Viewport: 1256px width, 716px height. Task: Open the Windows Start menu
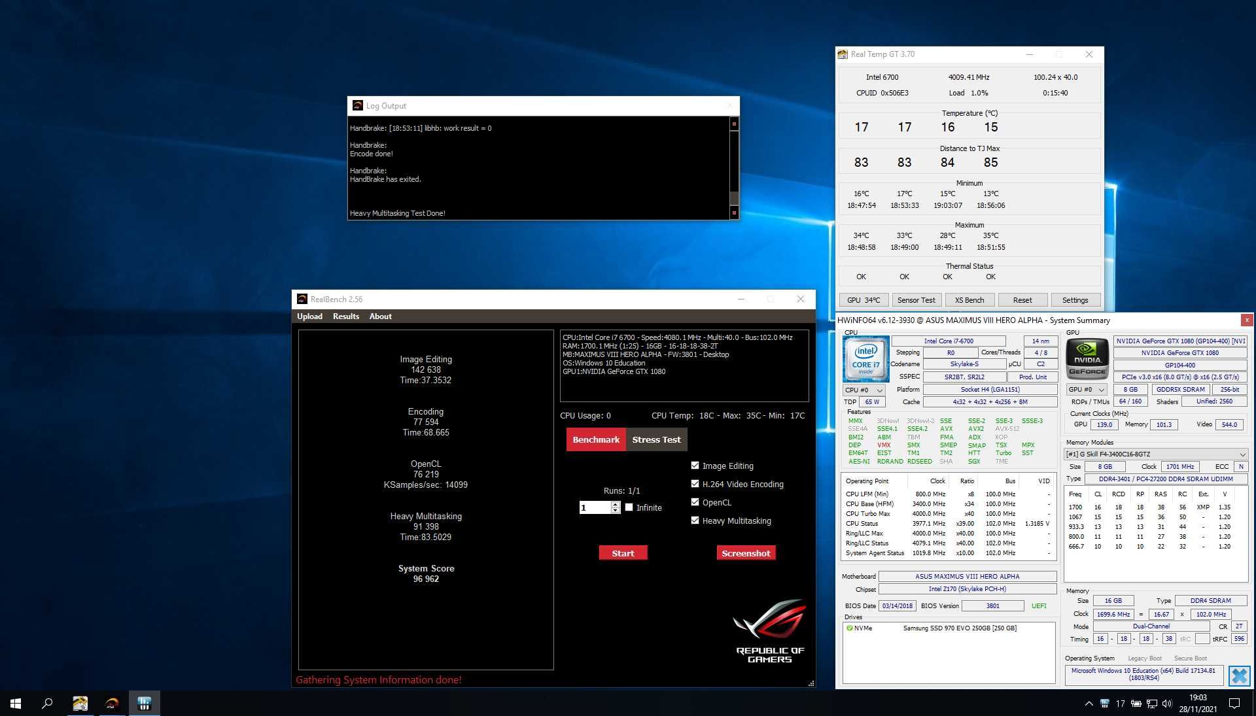click(16, 704)
